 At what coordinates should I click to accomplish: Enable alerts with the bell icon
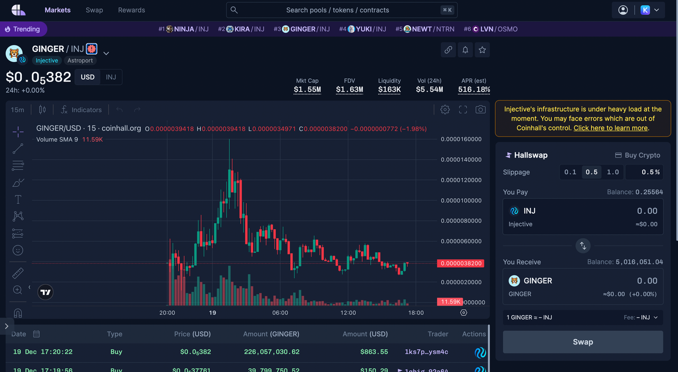(x=465, y=50)
